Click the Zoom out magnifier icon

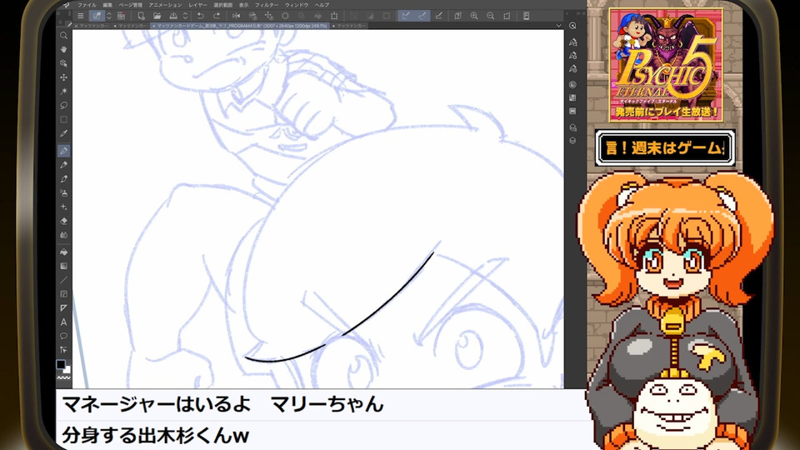(490, 16)
